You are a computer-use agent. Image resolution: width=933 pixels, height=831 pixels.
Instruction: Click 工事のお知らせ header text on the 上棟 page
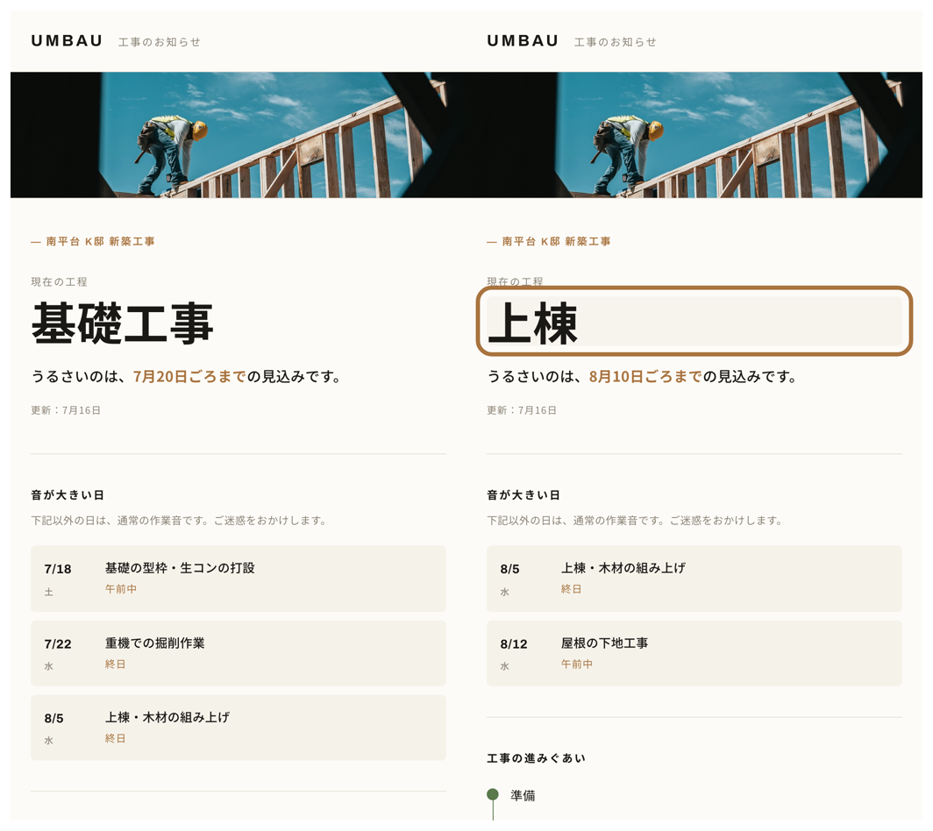[615, 42]
